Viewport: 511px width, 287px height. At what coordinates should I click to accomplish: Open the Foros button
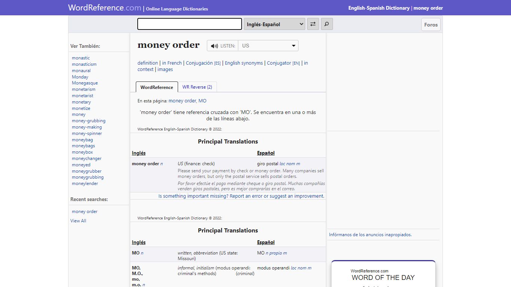(431, 25)
